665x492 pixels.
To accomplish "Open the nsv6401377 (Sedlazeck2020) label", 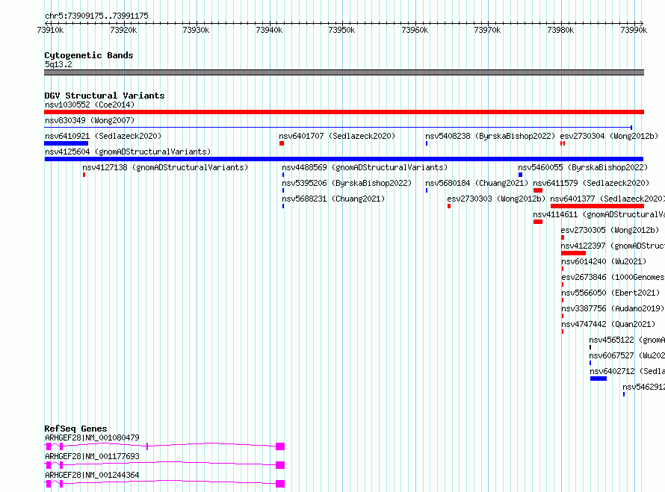I will pyautogui.click(x=607, y=199).
